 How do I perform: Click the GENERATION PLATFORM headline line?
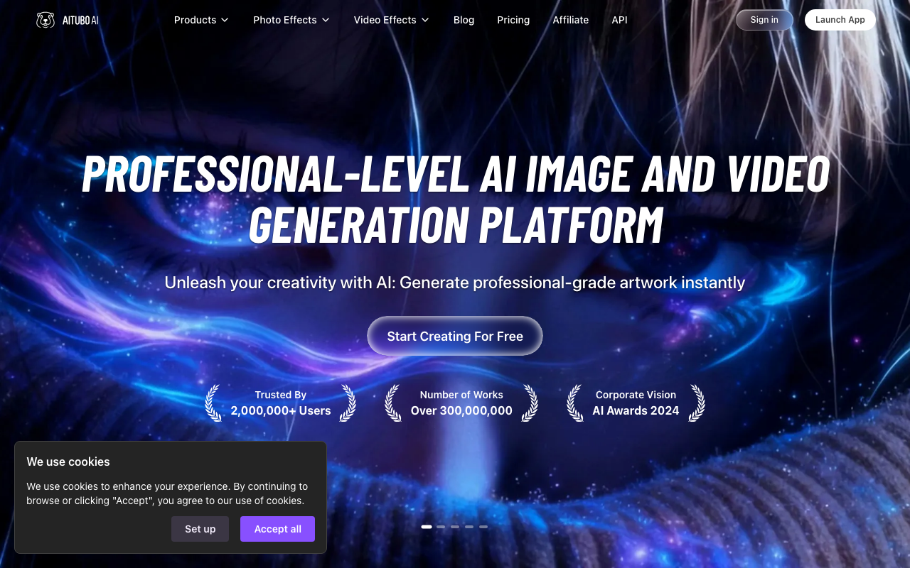[456, 224]
